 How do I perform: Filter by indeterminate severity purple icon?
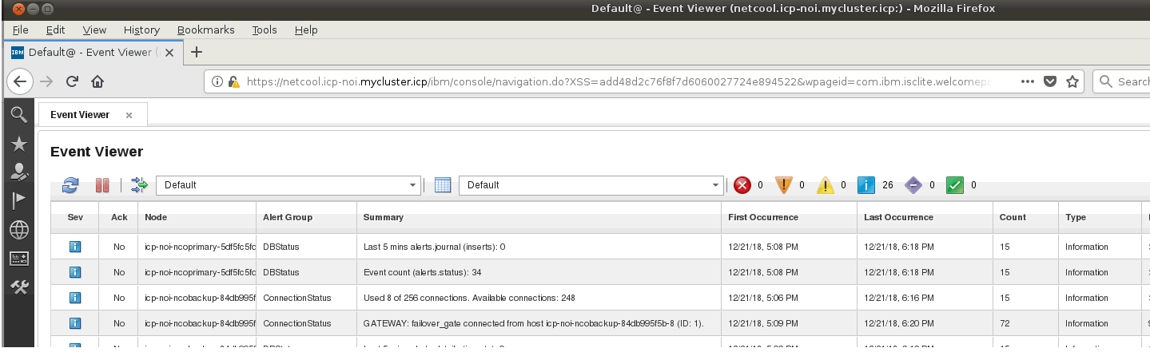click(x=913, y=185)
